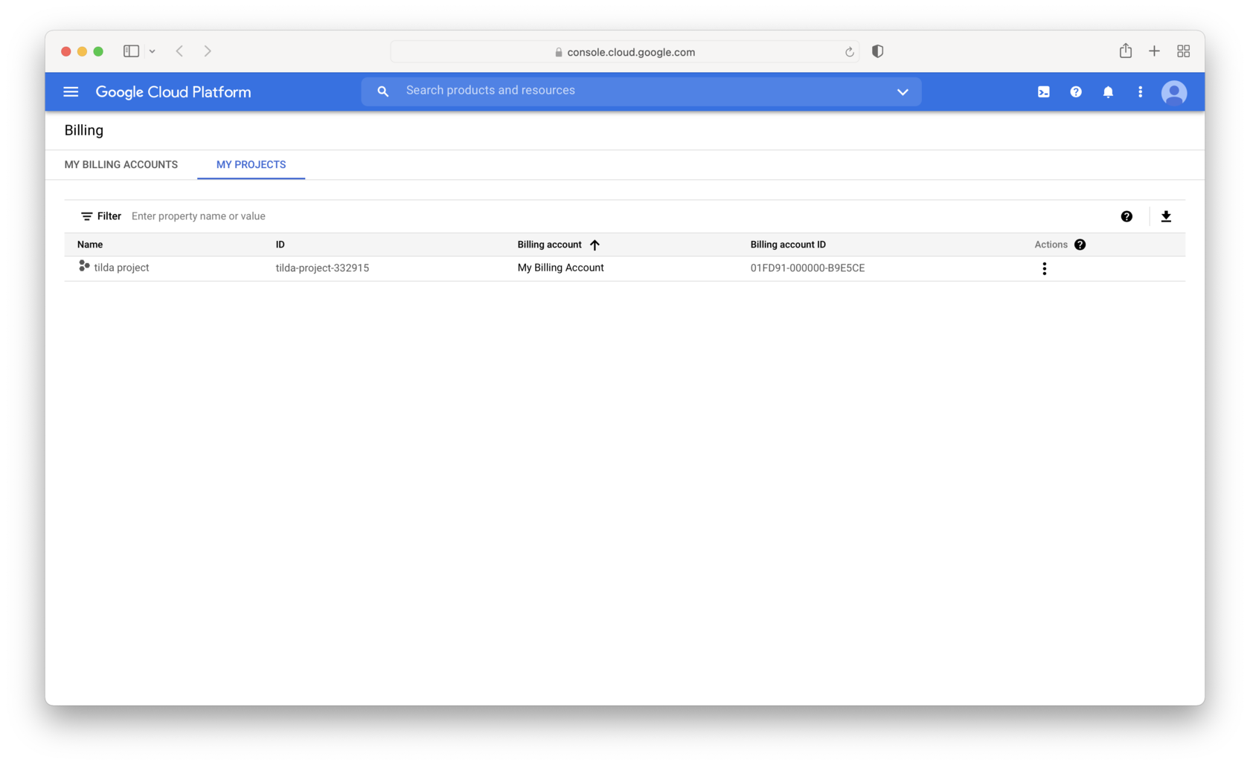Open a new browser tab

1154,51
